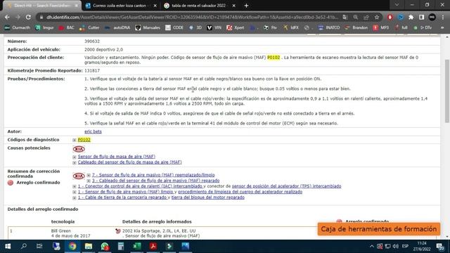The image size is (450, 253).
Task: Open the VIN bookmark
Action: (x=214, y=27)
